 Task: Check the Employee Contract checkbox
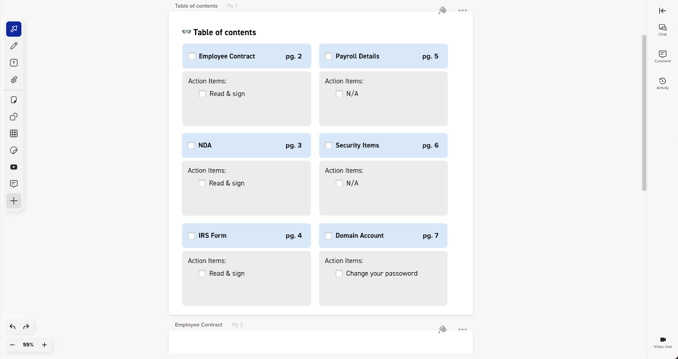[192, 56]
